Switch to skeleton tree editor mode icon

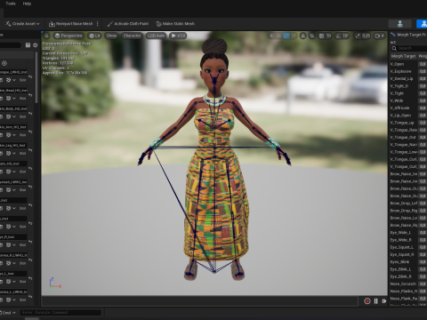click(x=400, y=24)
